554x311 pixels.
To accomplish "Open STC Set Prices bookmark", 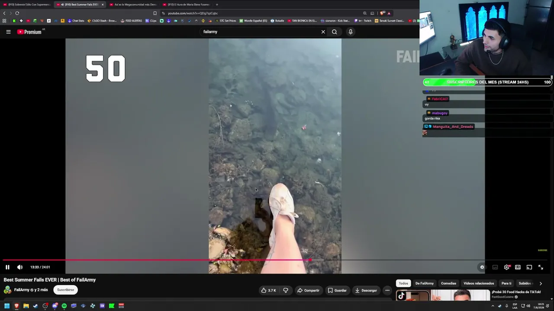I will (226, 21).
